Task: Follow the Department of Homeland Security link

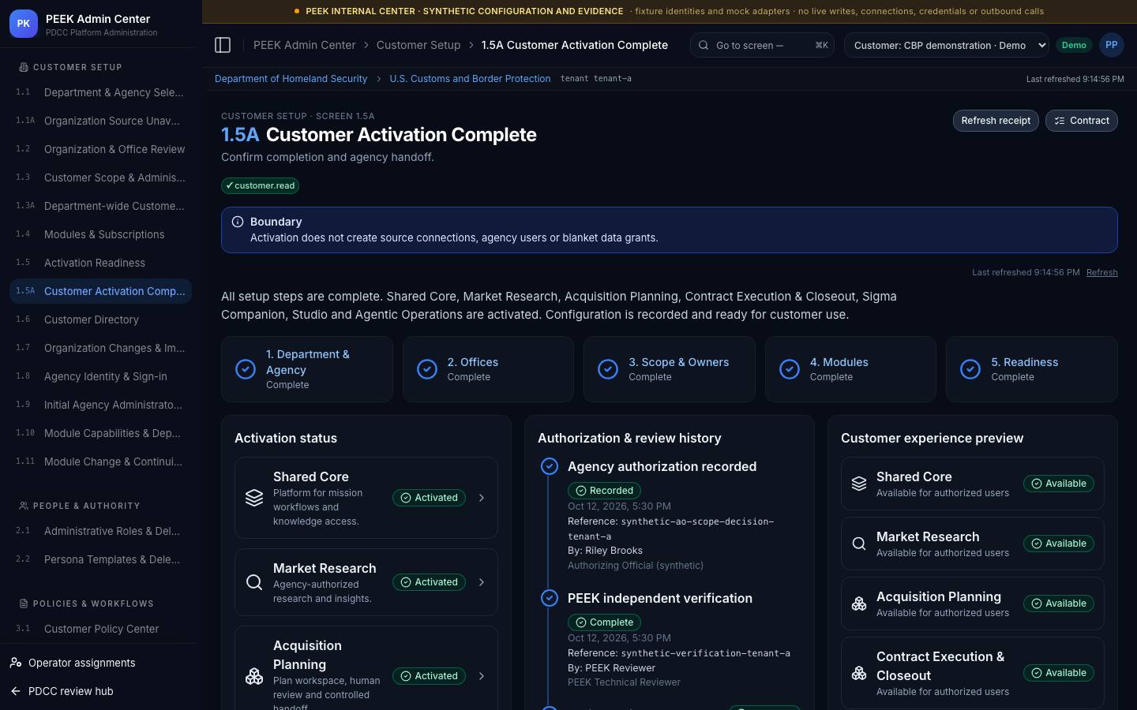Action: 291,79
